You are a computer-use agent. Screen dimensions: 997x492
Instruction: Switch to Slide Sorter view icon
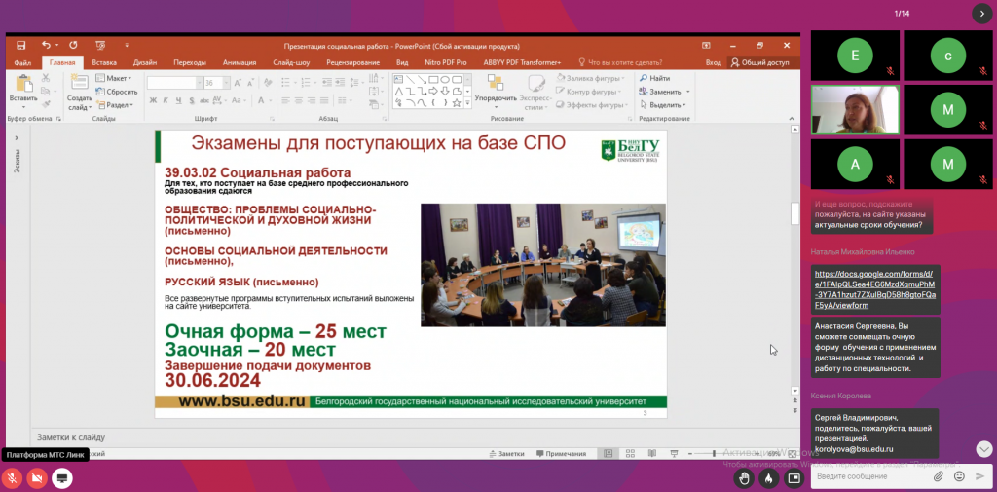pos(630,454)
